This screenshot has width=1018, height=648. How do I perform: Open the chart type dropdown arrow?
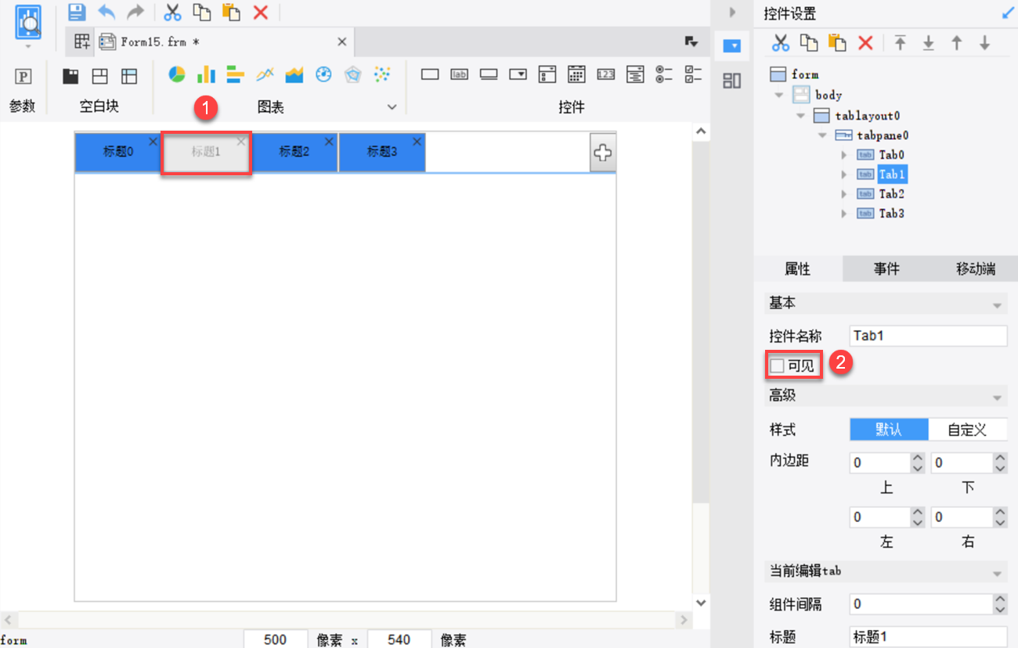(392, 107)
